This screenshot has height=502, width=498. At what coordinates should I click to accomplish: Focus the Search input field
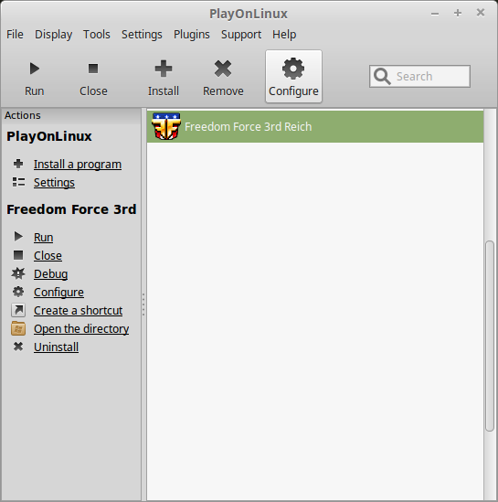tap(419, 76)
